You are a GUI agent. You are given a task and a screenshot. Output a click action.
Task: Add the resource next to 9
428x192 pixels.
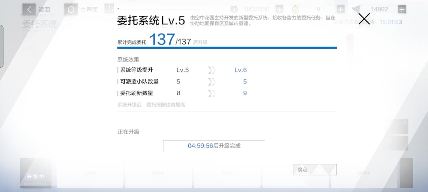click(x=341, y=9)
